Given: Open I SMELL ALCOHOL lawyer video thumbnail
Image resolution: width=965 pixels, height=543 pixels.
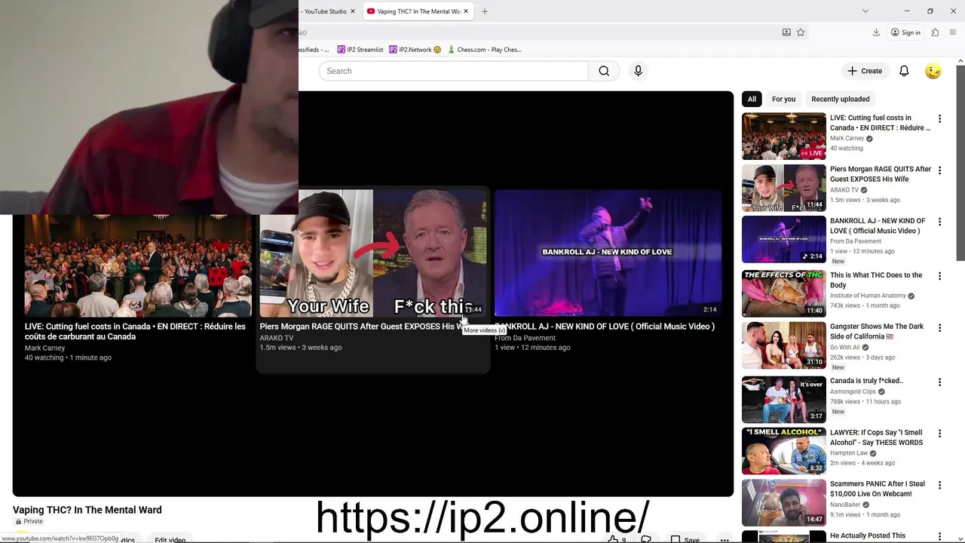Looking at the screenshot, I should point(783,451).
